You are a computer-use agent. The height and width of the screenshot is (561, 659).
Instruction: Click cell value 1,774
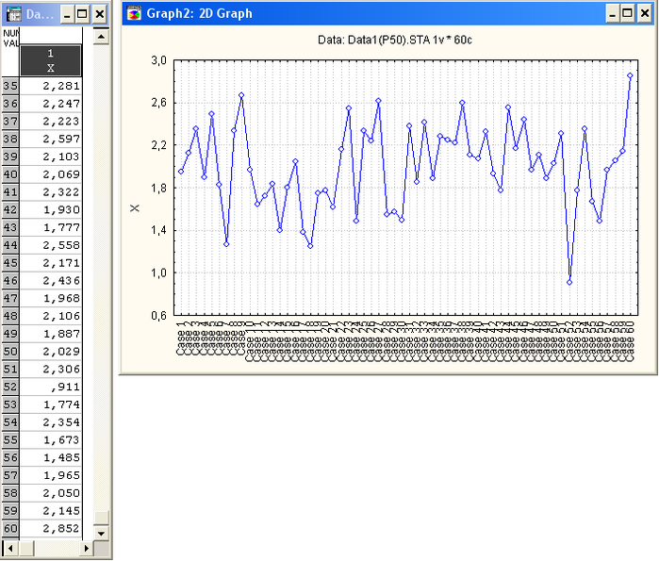[50, 404]
